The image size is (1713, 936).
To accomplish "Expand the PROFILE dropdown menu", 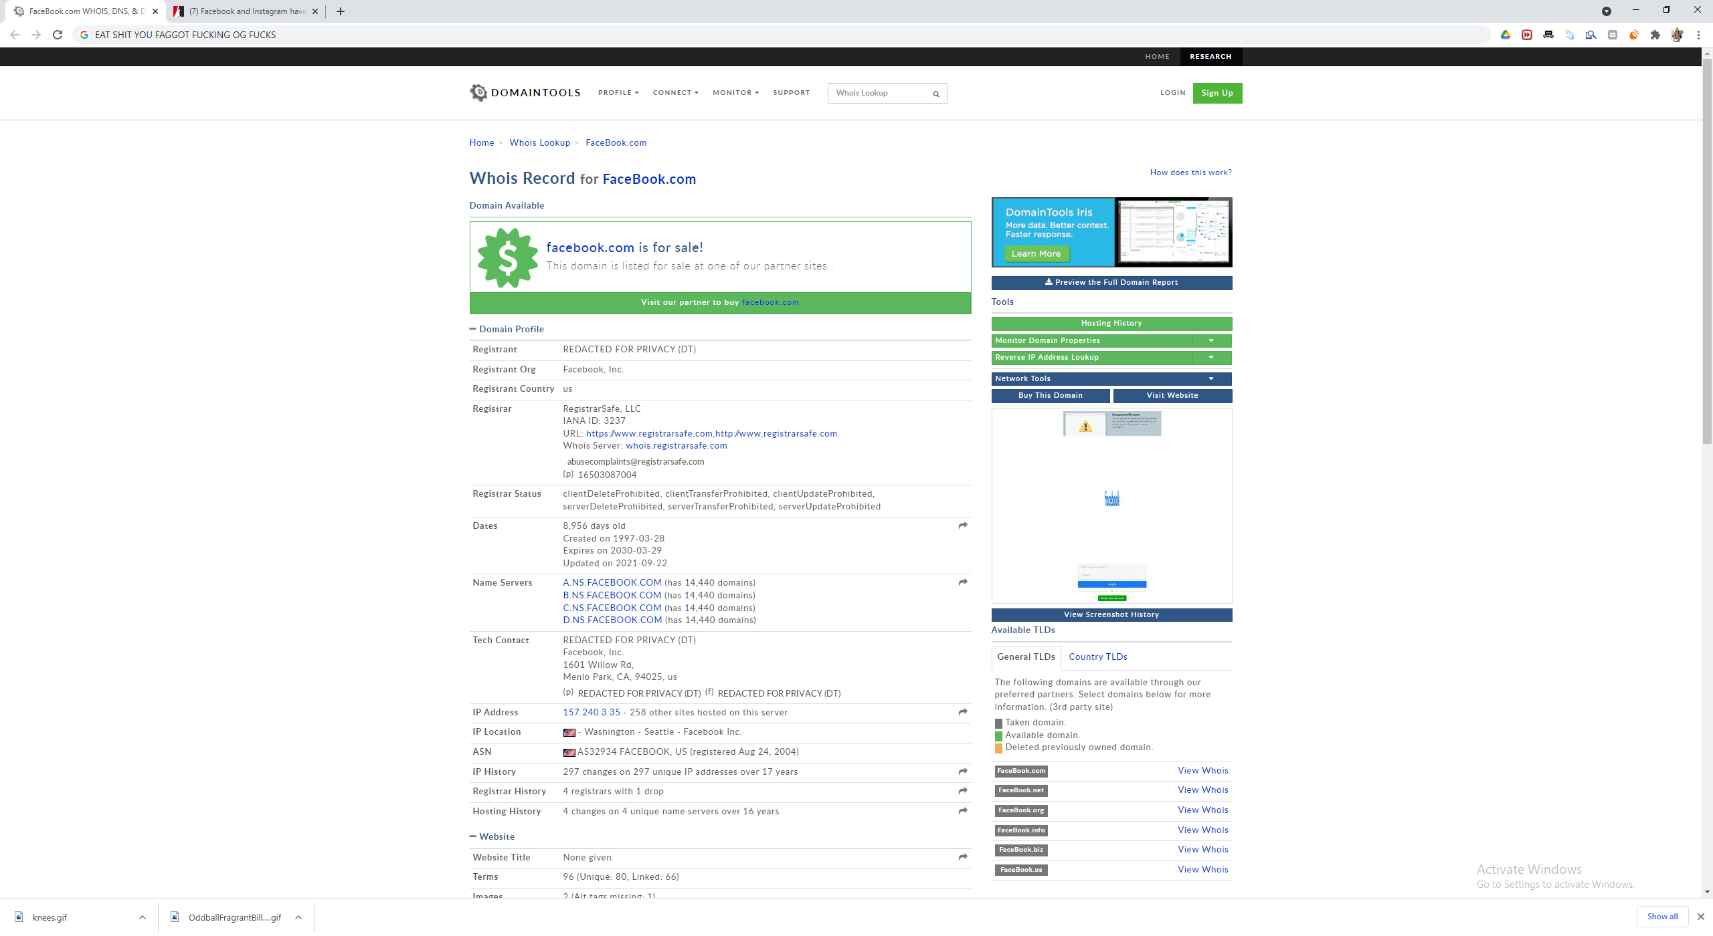I will coord(618,93).
